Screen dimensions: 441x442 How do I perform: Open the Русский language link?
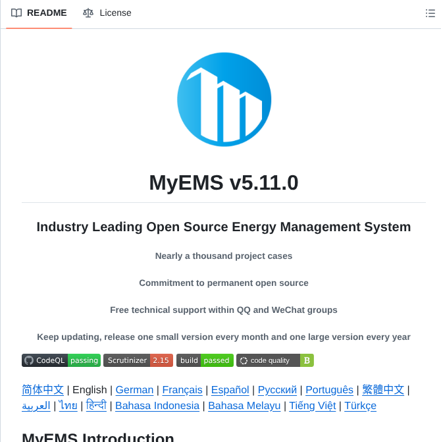tap(277, 389)
